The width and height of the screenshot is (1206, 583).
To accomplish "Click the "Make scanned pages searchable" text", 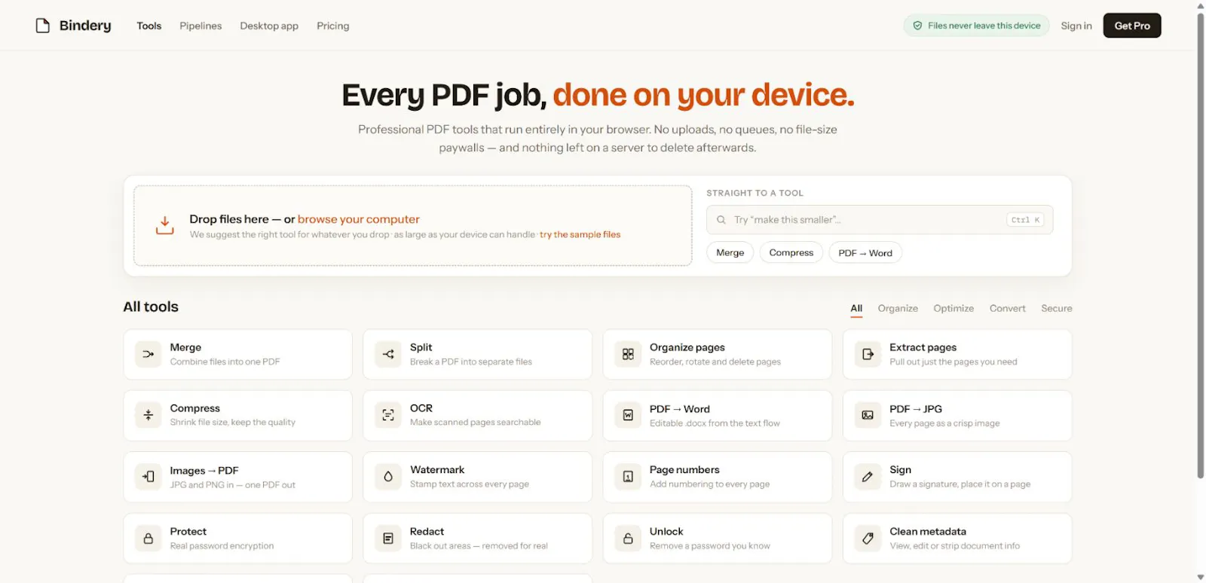I will (476, 423).
